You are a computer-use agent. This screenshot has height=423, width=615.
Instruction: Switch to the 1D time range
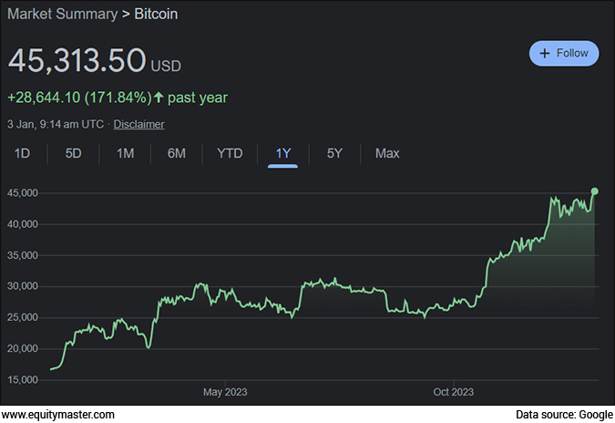click(x=23, y=153)
